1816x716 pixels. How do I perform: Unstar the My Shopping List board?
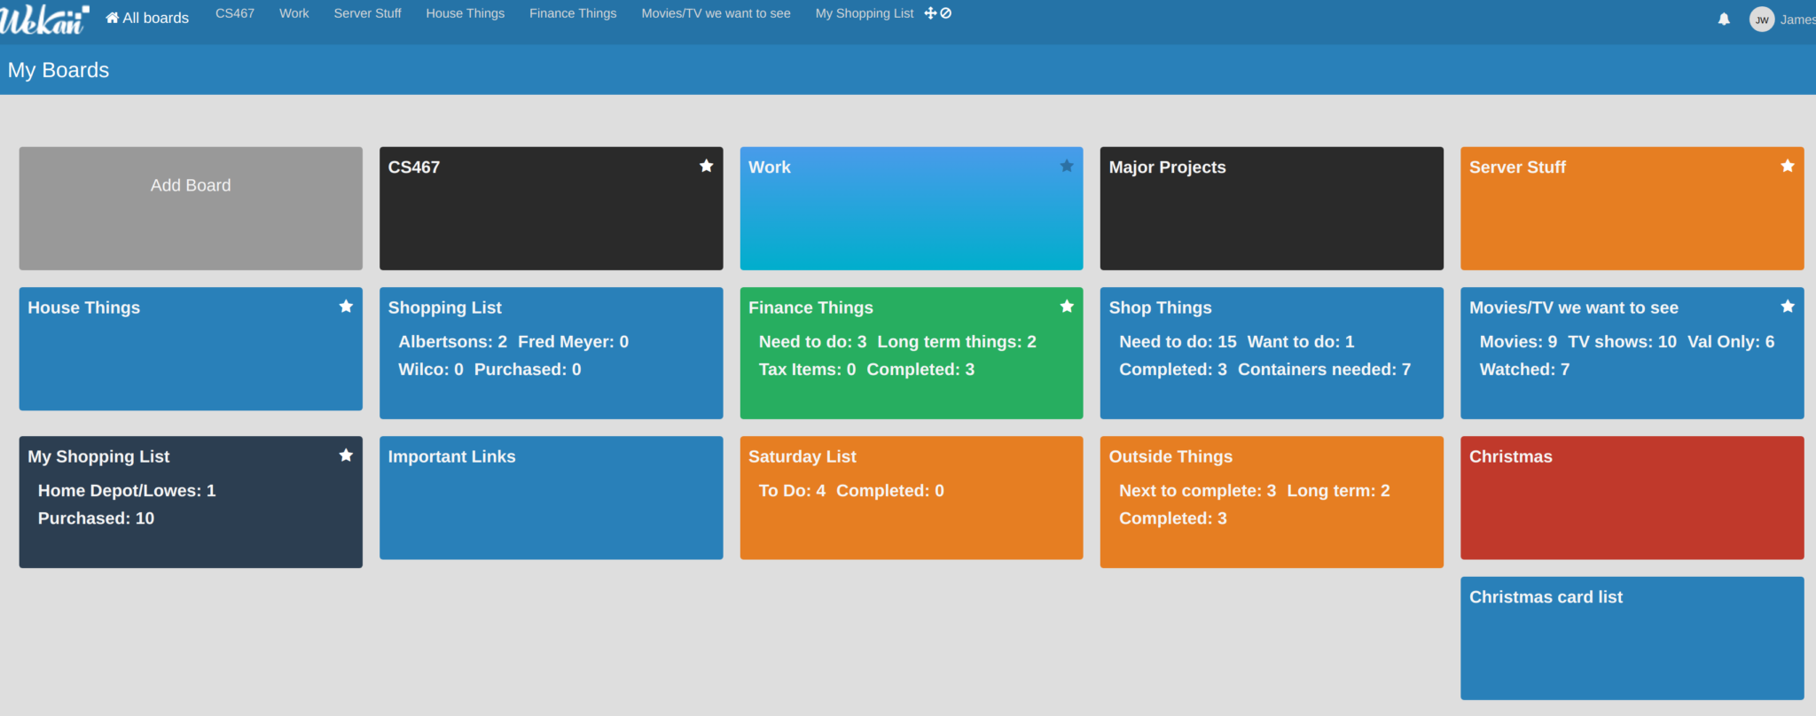[x=346, y=455]
